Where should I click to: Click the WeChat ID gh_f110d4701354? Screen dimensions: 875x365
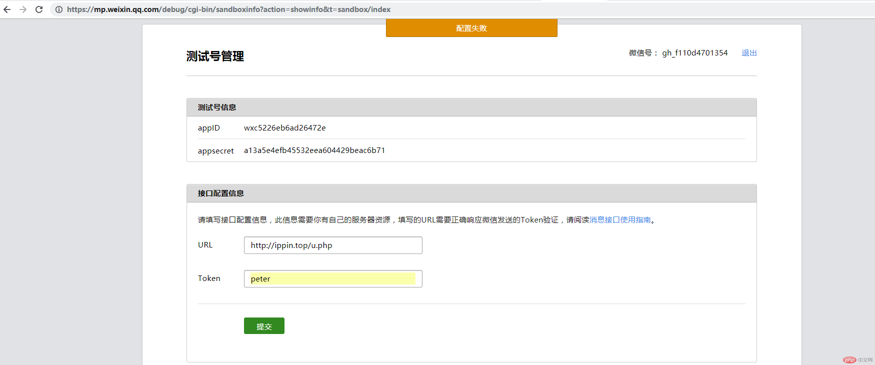coord(695,53)
